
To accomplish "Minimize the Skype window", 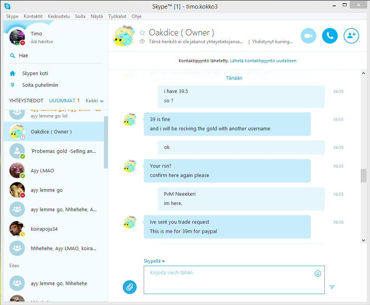I will pyautogui.click(x=334, y=5).
